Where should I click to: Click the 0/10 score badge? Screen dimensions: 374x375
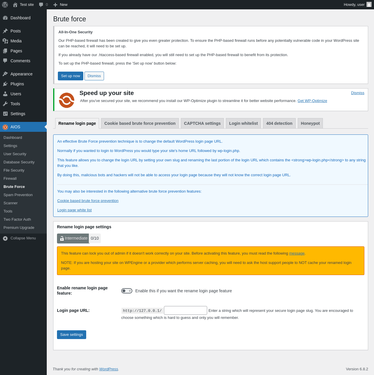pyautogui.click(x=95, y=239)
